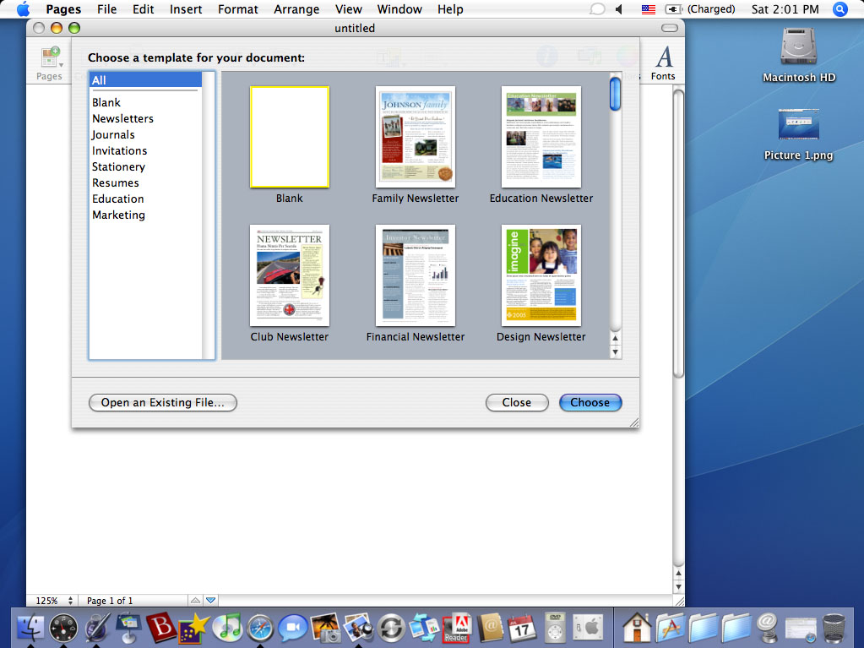Viewport: 864px width, 648px height.
Task: Open the File menu
Action: (106, 9)
